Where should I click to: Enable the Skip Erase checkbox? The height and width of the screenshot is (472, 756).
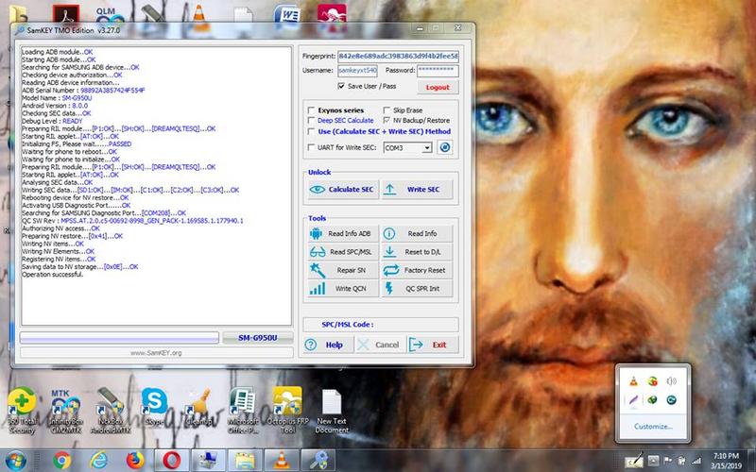[x=387, y=110]
